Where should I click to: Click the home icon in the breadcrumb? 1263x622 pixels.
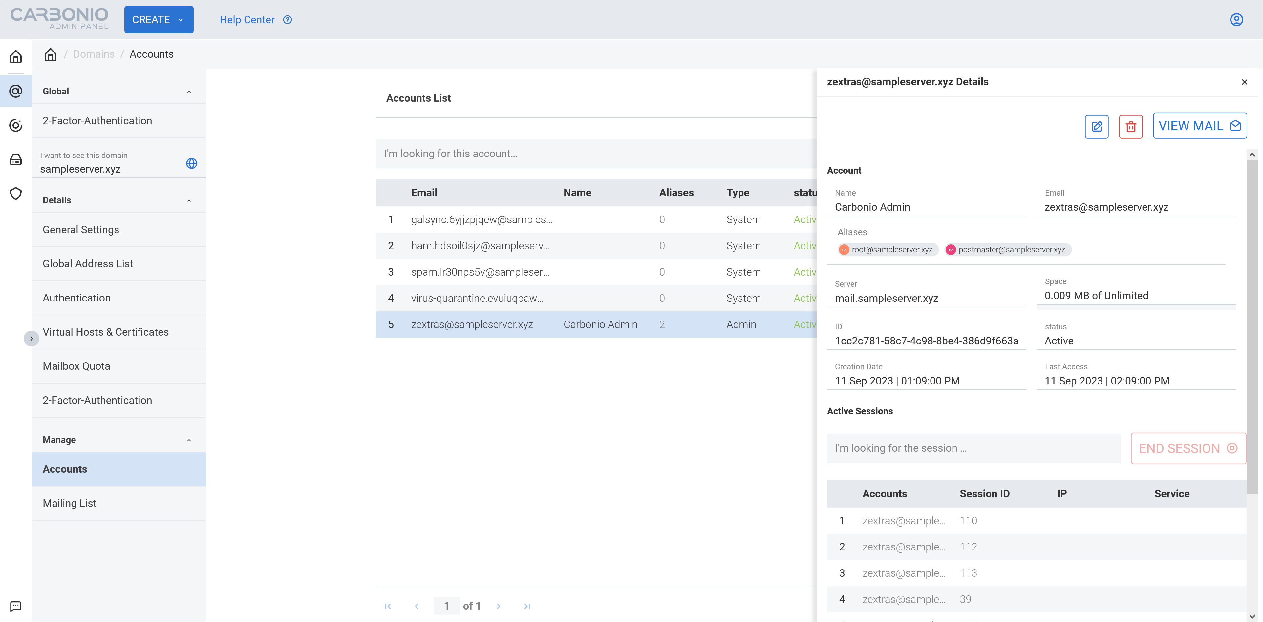[51, 54]
